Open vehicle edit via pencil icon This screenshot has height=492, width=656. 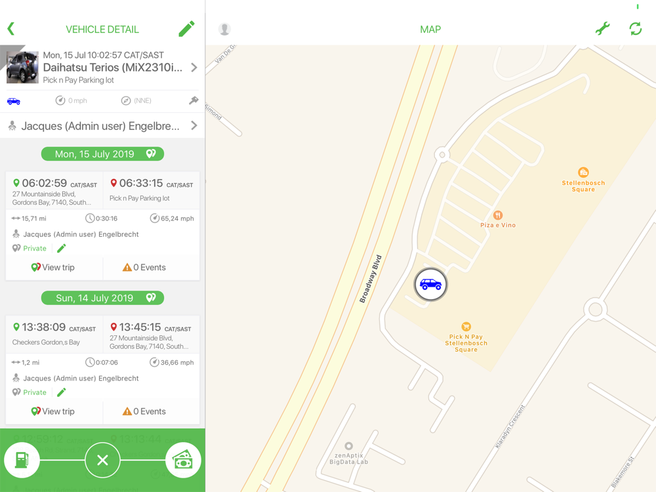186,29
